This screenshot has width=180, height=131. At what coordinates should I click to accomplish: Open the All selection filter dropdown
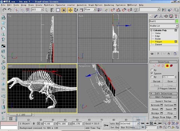click(38, 9)
